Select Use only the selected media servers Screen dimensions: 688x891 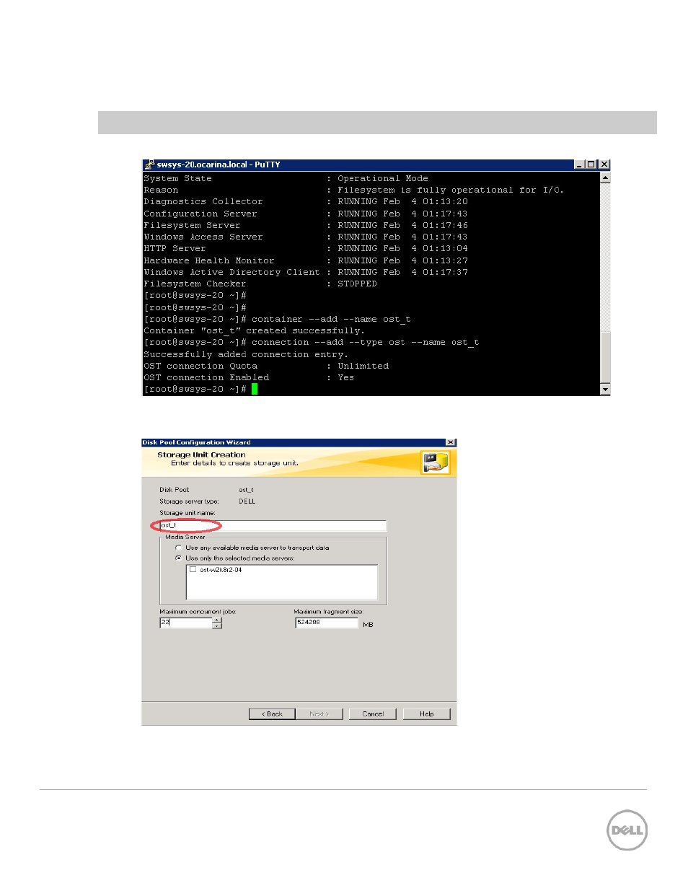click(179, 558)
